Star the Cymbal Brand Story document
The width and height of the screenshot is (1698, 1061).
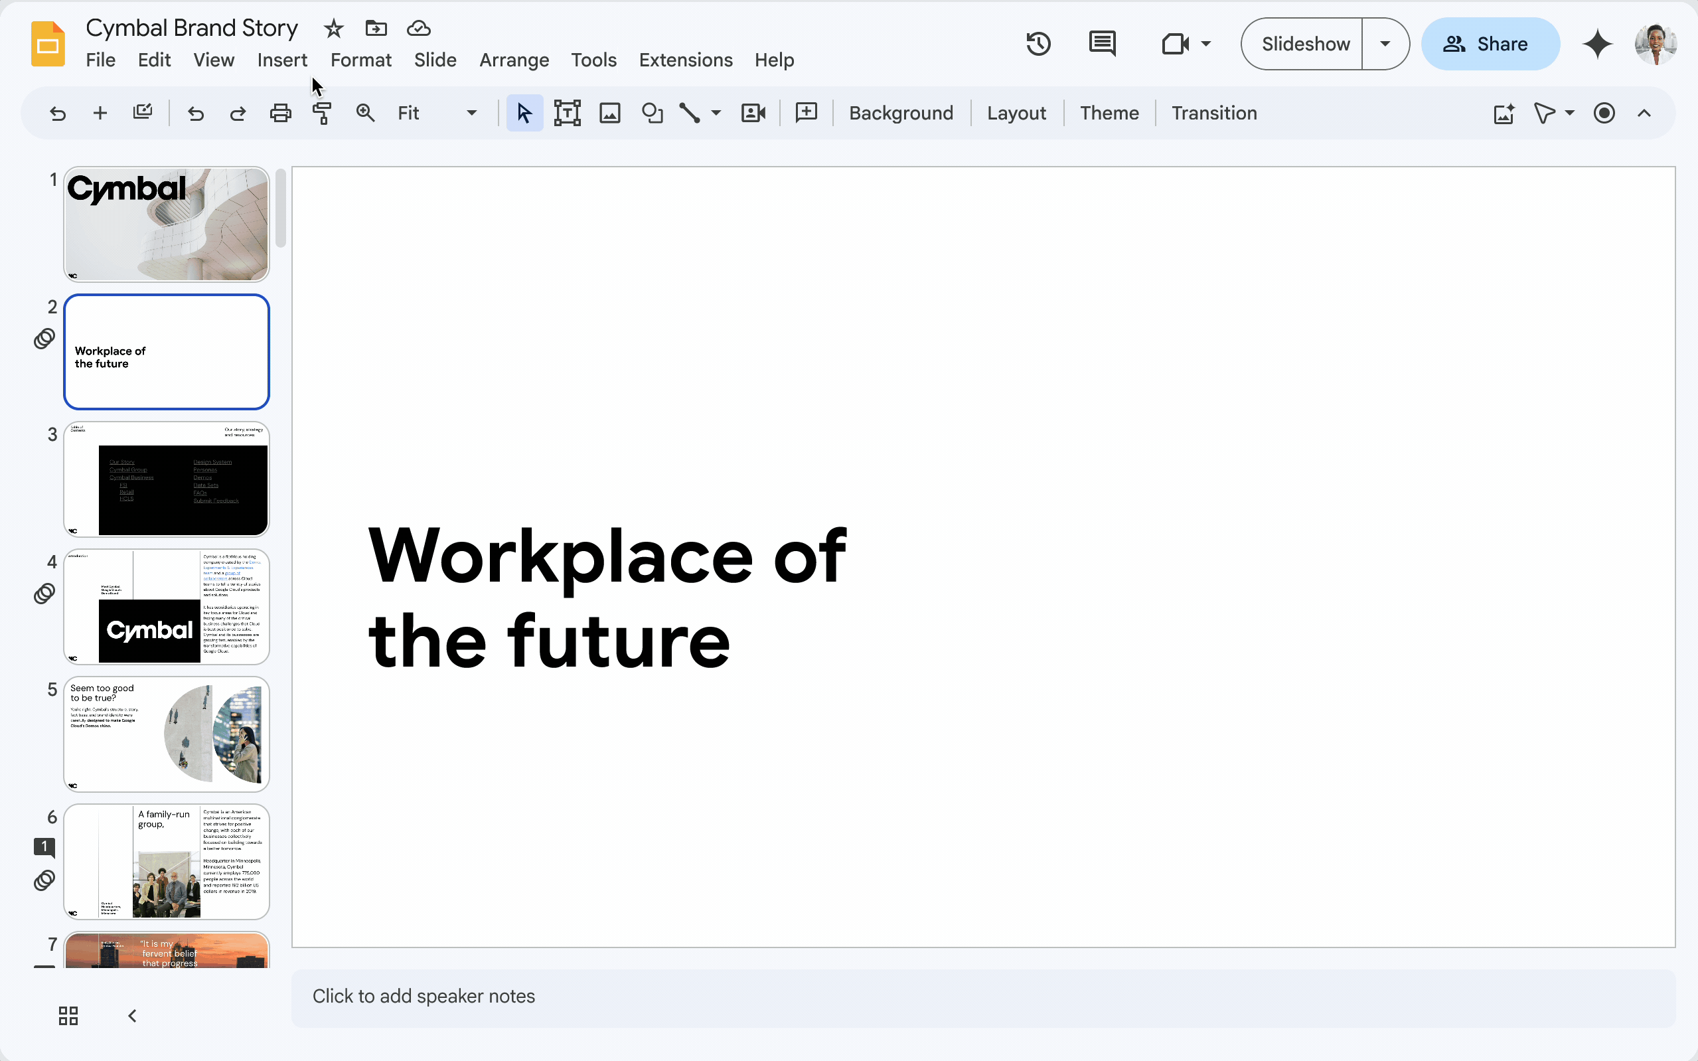334,29
